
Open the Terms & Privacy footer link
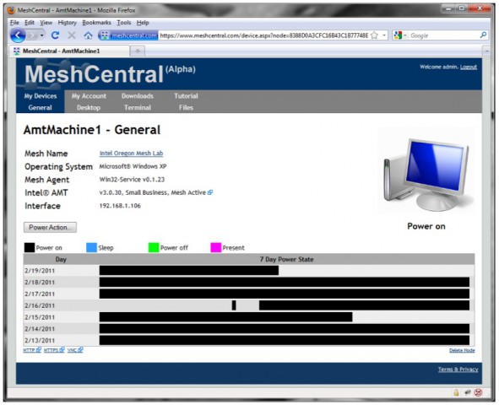(x=458, y=369)
